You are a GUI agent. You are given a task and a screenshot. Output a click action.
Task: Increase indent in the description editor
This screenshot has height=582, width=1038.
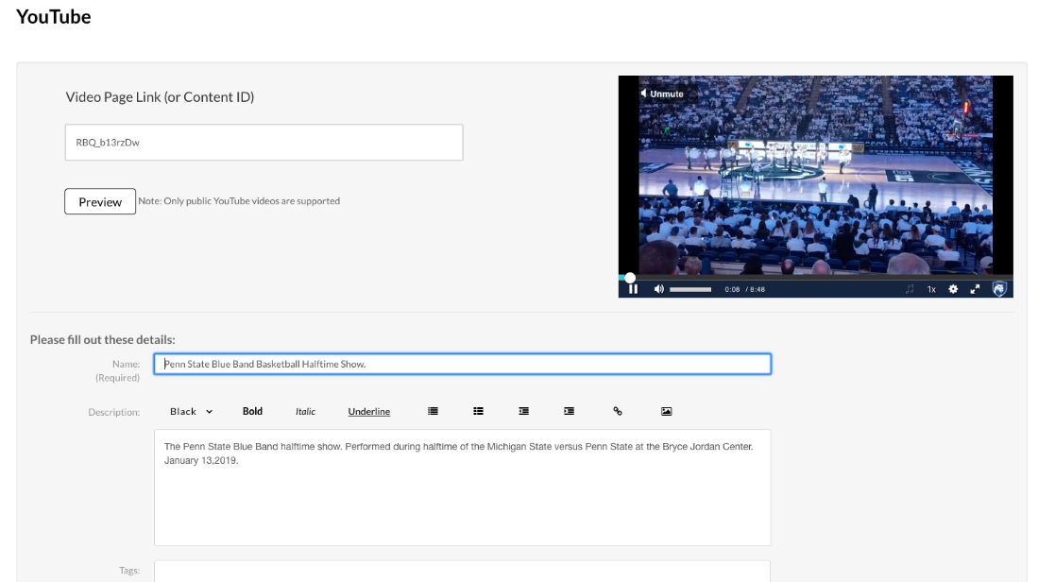point(569,411)
